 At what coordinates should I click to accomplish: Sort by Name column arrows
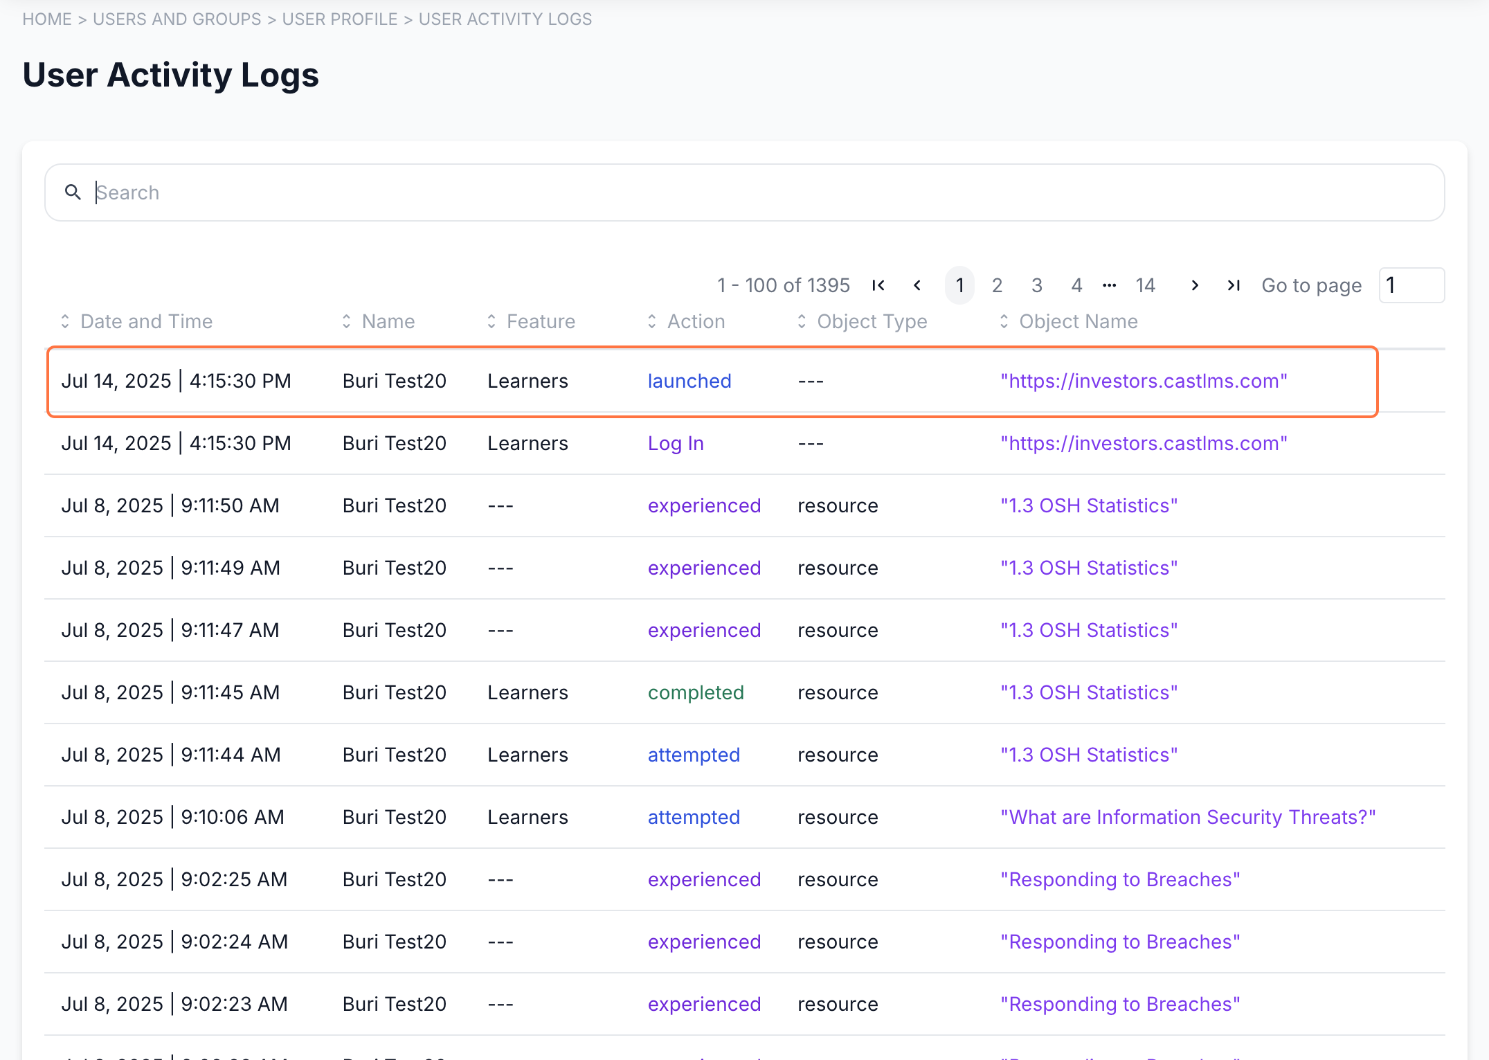pos(347,321)
